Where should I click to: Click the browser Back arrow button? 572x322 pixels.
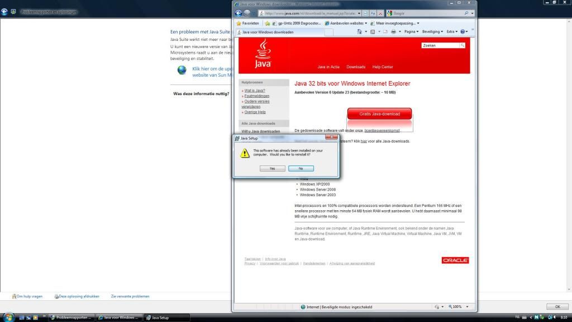[x=238, y=13]
